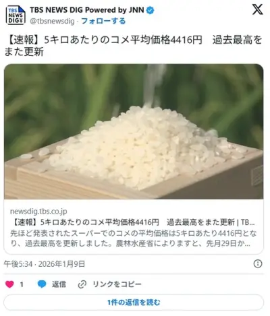Click the blue verified badge
The image size is (270, 316).
pos(150,10)
